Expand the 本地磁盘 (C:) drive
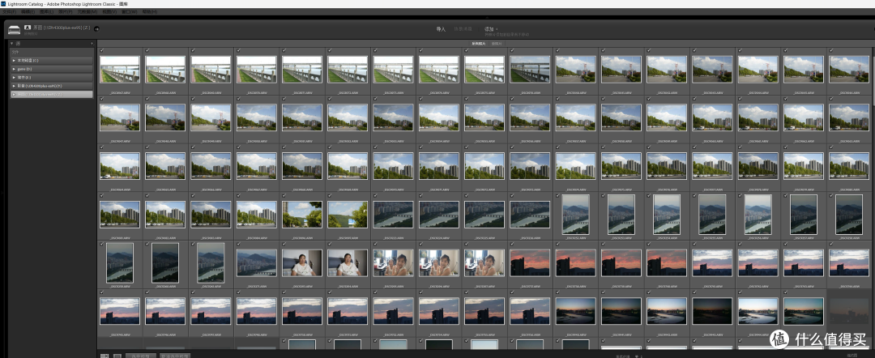 [x=14, y=60]
